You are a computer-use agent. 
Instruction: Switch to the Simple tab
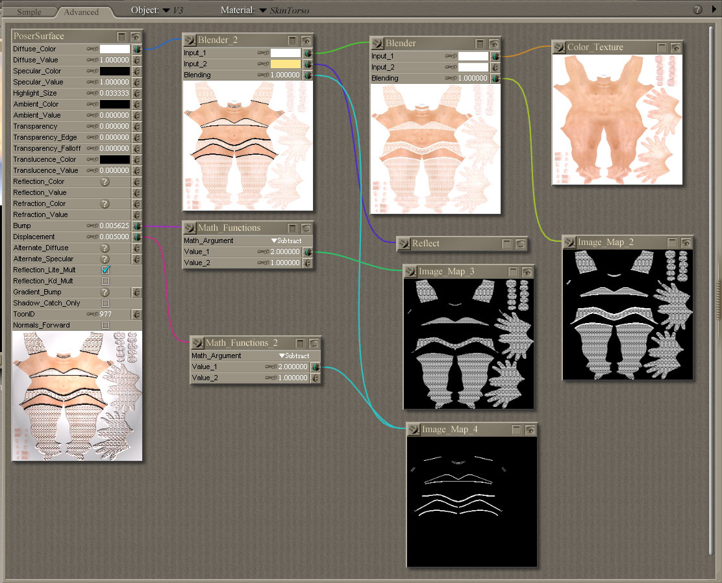click(x=29, y=12)
